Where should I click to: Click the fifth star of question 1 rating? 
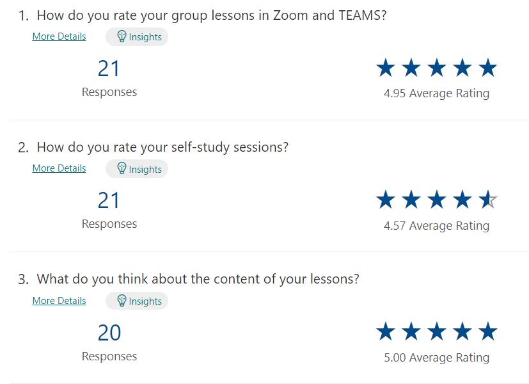pyautogui.click(x=487, y=67)
